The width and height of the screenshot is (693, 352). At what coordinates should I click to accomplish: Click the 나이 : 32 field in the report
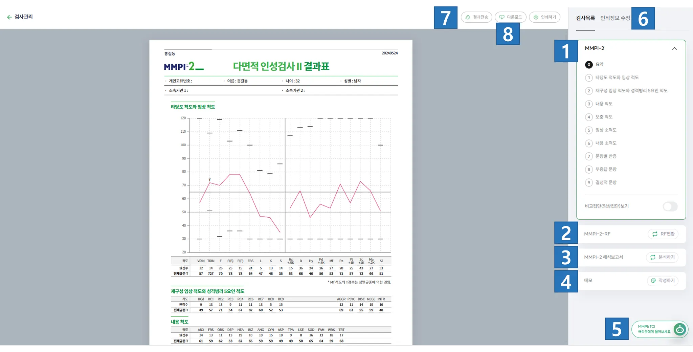[292, 81]
